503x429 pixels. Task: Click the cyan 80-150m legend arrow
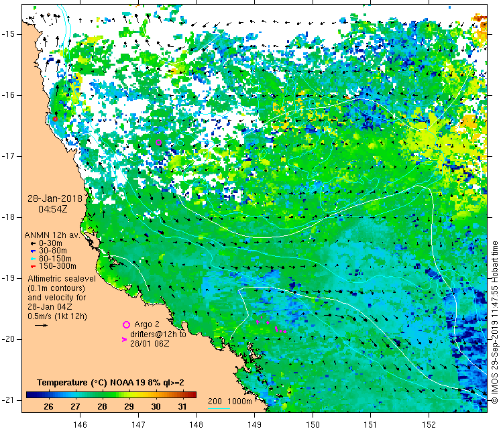point(33,259)
